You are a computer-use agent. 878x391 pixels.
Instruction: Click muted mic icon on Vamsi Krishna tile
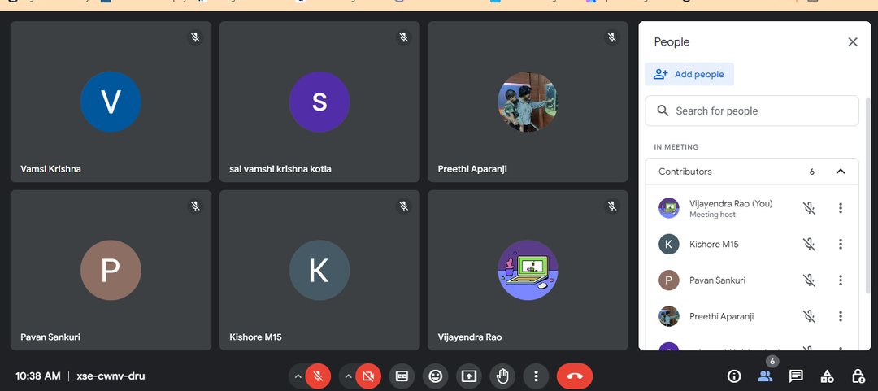(195, 37)
